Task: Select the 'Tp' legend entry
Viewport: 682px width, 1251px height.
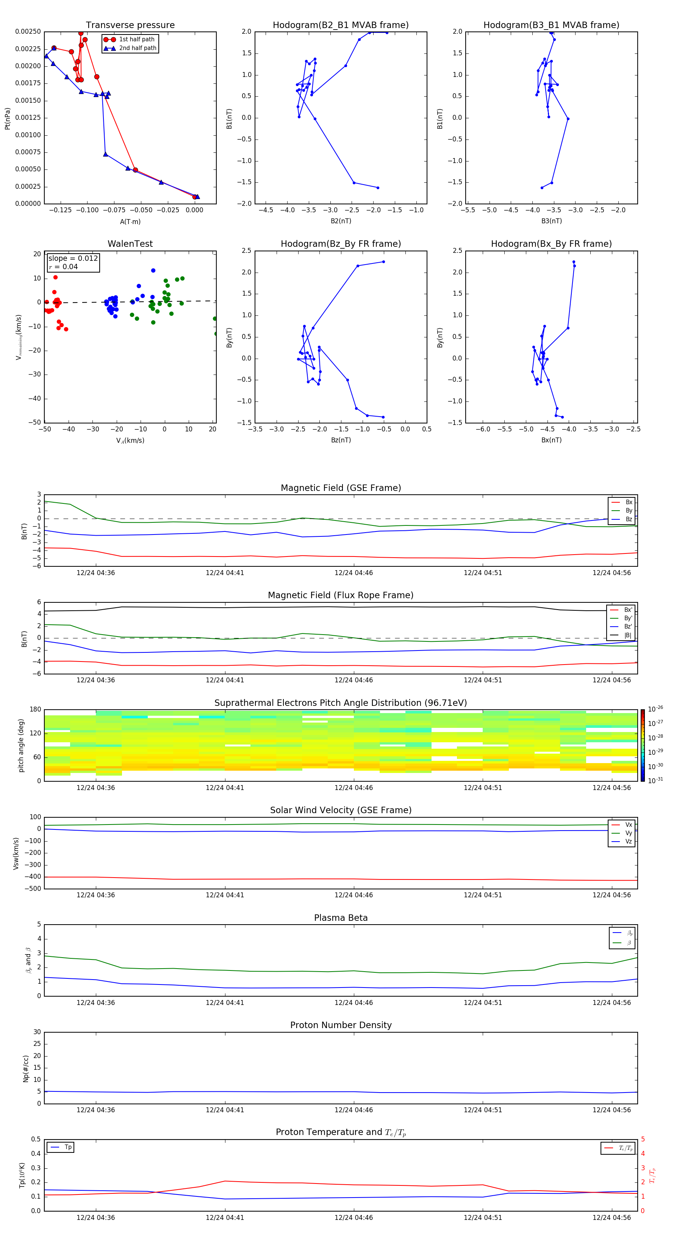Action: pyautogui.click(x=61, y=1147)
